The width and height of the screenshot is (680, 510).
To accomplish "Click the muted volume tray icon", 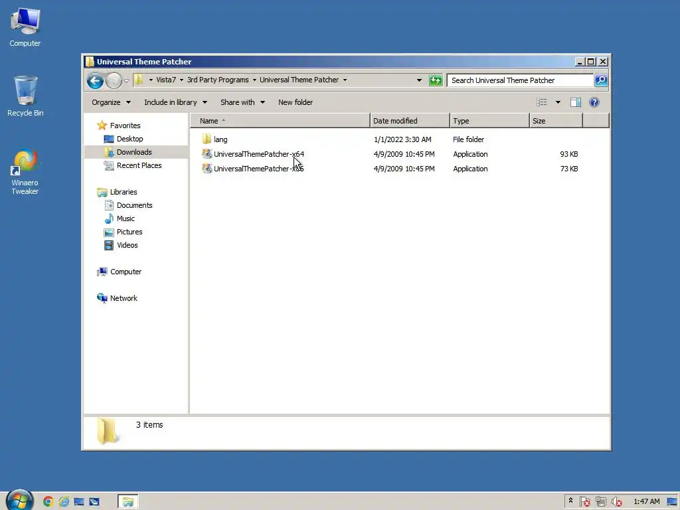I will tap(616, 502).
